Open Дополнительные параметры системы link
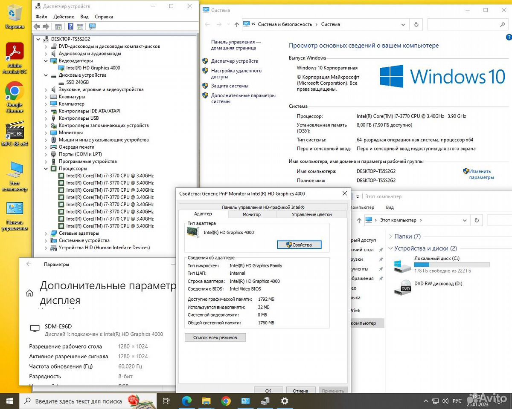Image resolution: width=512 pixels, height=409 pixels. pyautogui.click(x=243, y=98)
